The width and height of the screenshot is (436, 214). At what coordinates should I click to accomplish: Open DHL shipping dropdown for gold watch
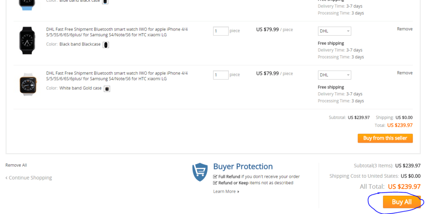tap(334, 75)
